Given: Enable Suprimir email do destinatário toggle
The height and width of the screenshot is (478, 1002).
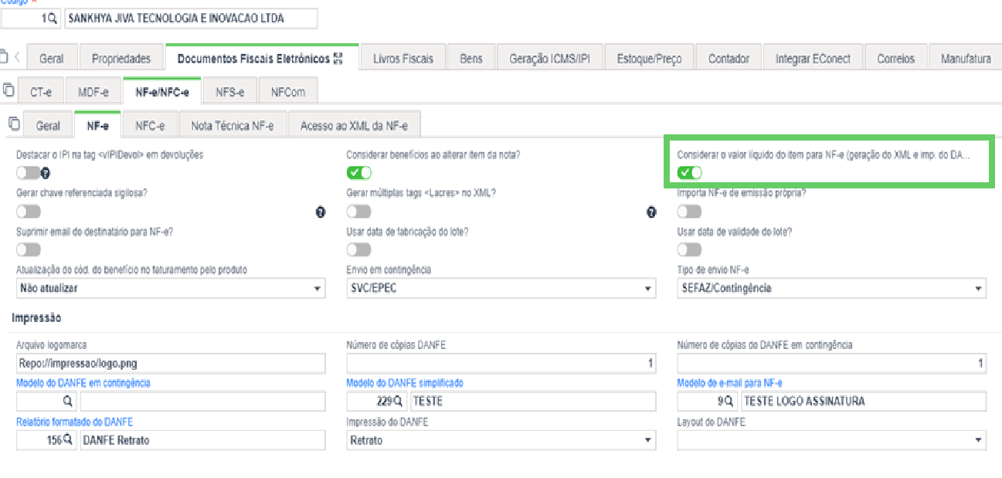Looking at the screenshot, I should [x=29, y=249].
